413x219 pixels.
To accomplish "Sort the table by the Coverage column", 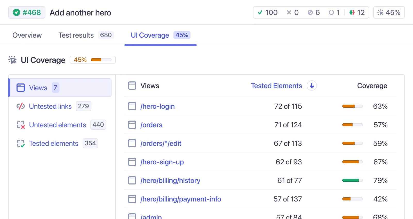I will [x=372, y=86].
